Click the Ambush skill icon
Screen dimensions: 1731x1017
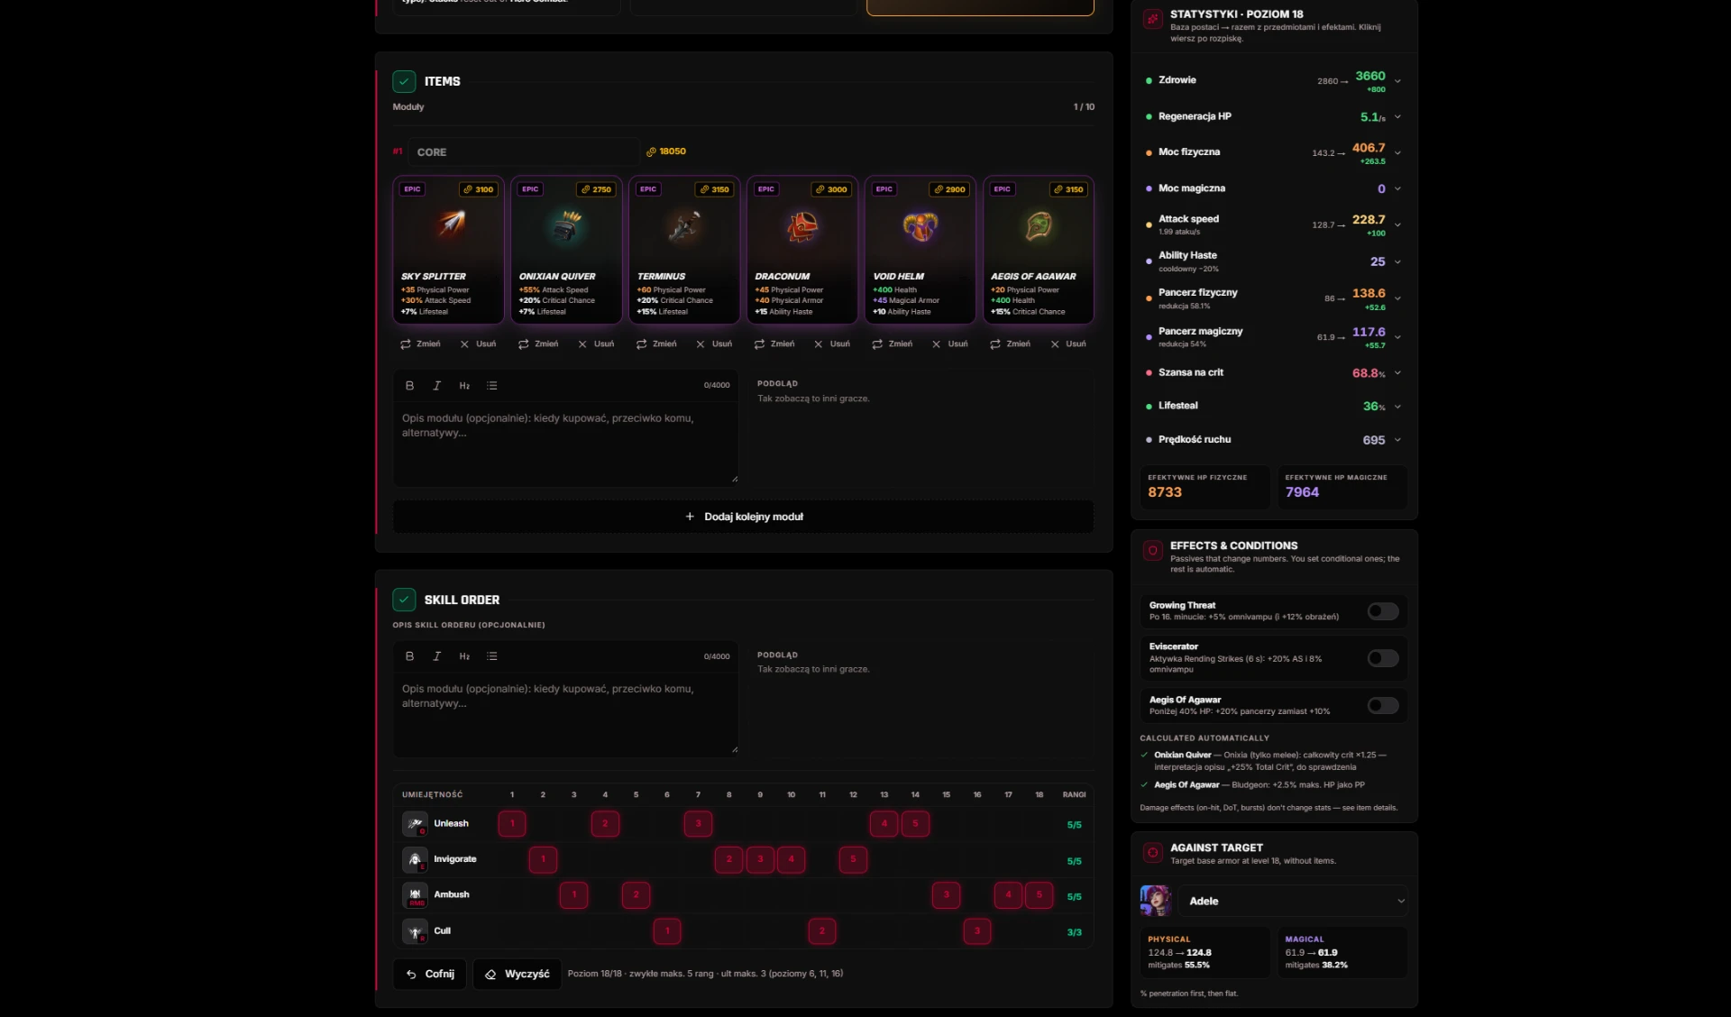[415, 895]
